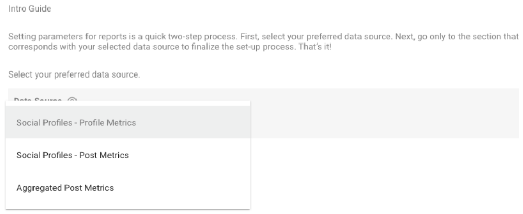Viewport: 523px width, 214px height.
Task: Click the Intro Guide heading
Action: click(x=29, y=9)
